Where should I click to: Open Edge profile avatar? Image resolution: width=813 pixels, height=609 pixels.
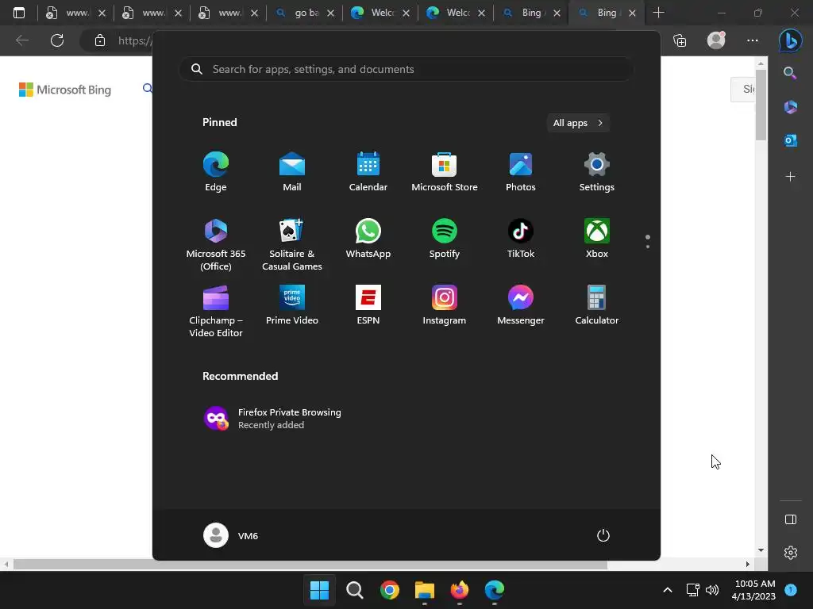[x=716, y=40]
